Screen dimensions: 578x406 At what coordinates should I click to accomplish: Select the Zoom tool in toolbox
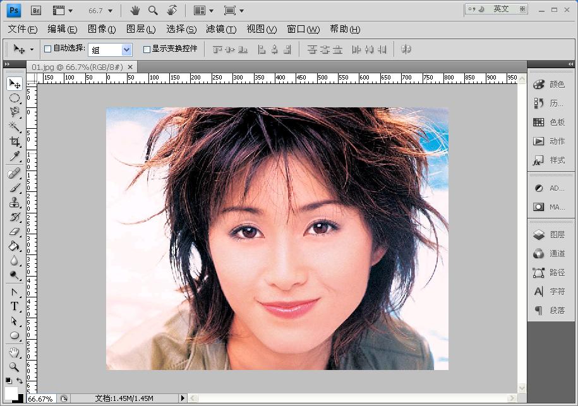[x=15, y=367]
